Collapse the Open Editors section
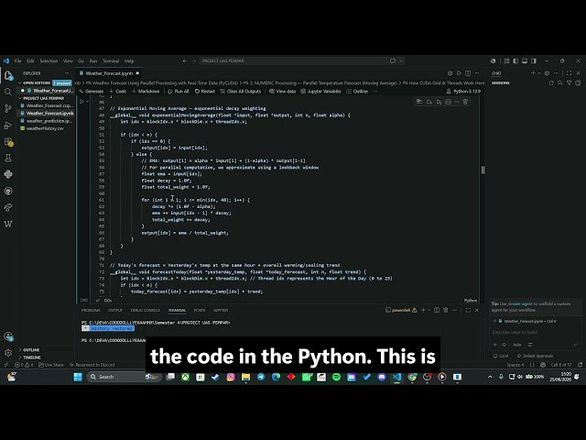Screen dimensions: 586x440 tap(20, 83)
